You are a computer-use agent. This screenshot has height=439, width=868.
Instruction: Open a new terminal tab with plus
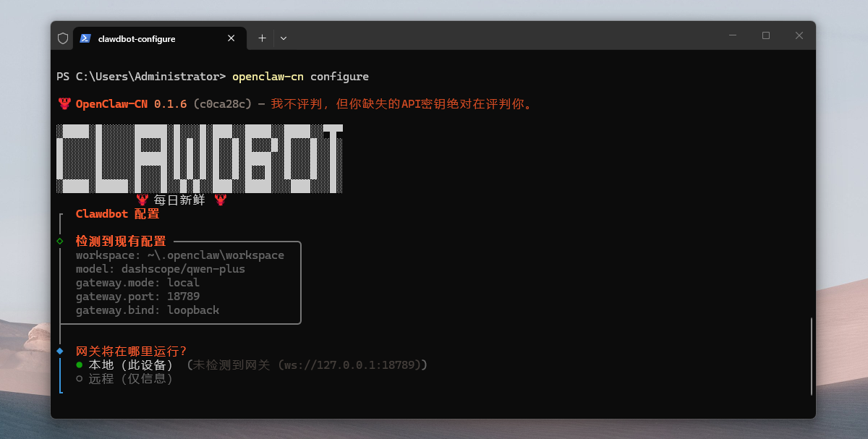(262, 38)
